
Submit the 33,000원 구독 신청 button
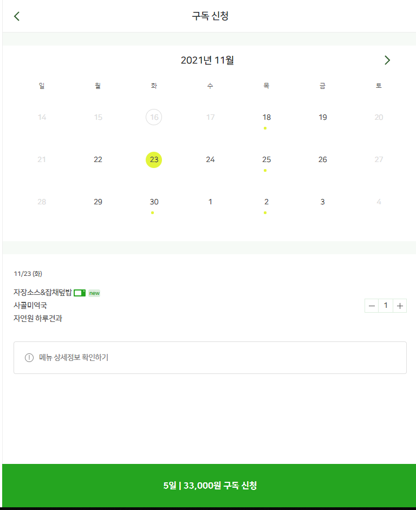[210, 486]
